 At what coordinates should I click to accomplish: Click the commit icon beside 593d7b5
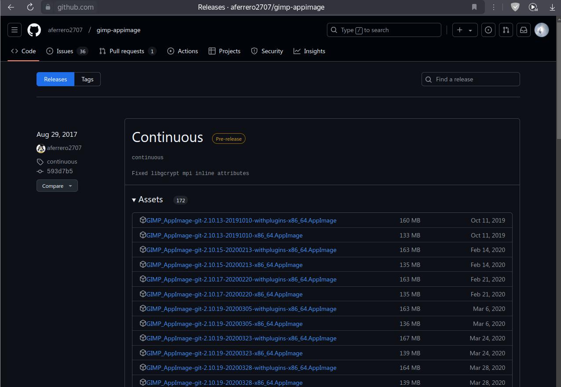pos(40,172)
